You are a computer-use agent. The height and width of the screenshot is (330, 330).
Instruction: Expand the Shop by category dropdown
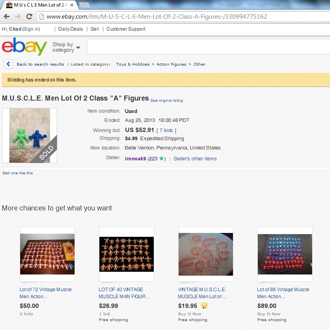(66, 47)
